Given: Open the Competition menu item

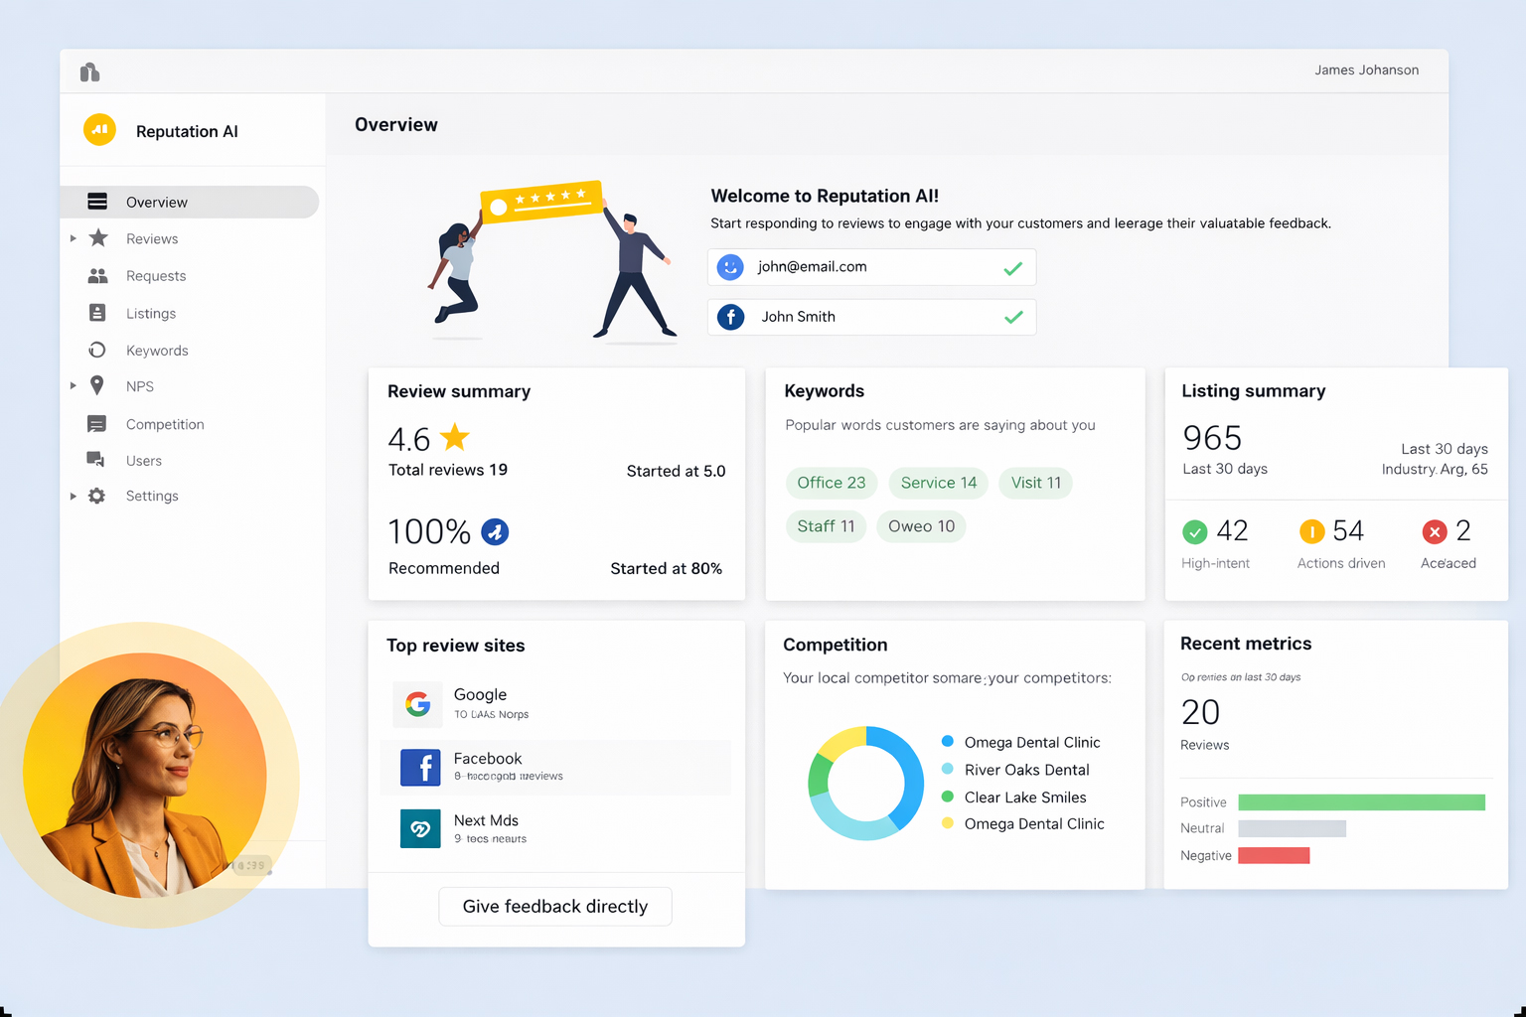Looking at the screenshot, I should click(165, 424).
